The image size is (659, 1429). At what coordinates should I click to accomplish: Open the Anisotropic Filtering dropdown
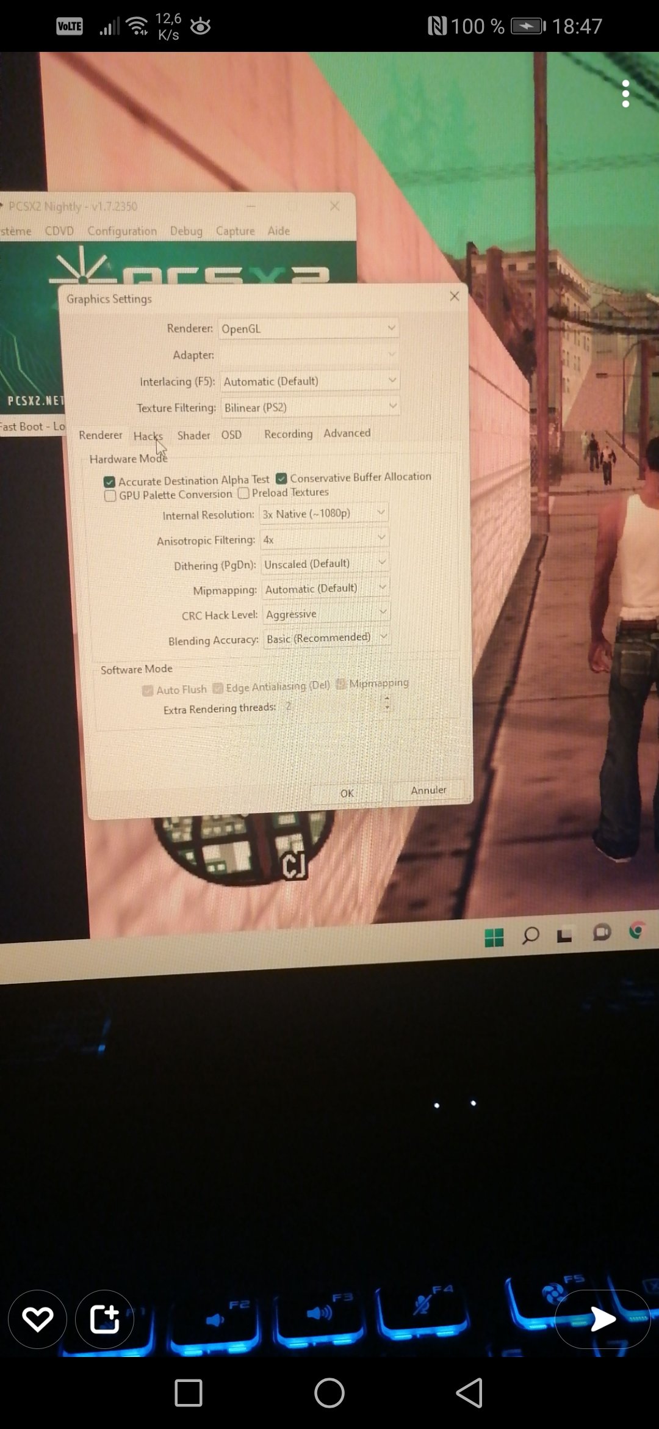tap(325, 539)
